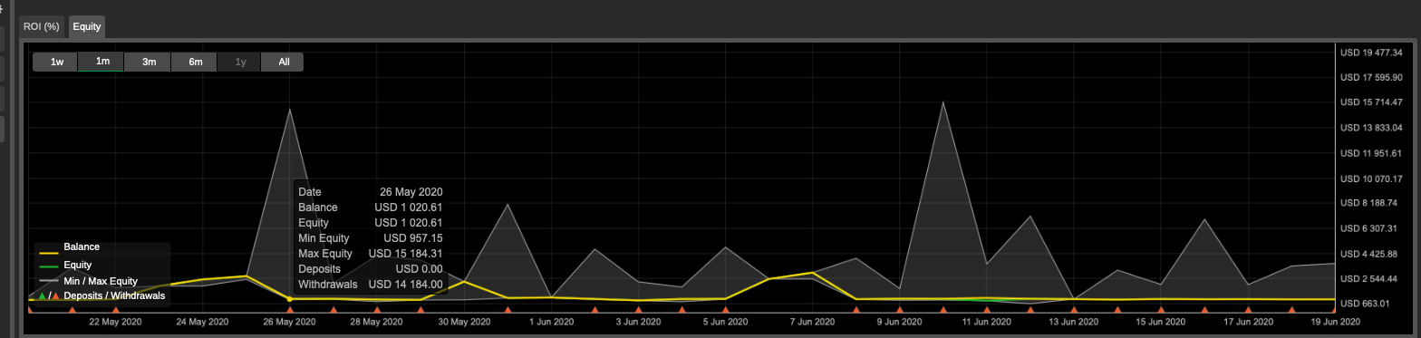The width and height of the screenshot is (1421, 338).
Task: Click y-axis label USD 10 070.17
Action: tap(1371, 179)
